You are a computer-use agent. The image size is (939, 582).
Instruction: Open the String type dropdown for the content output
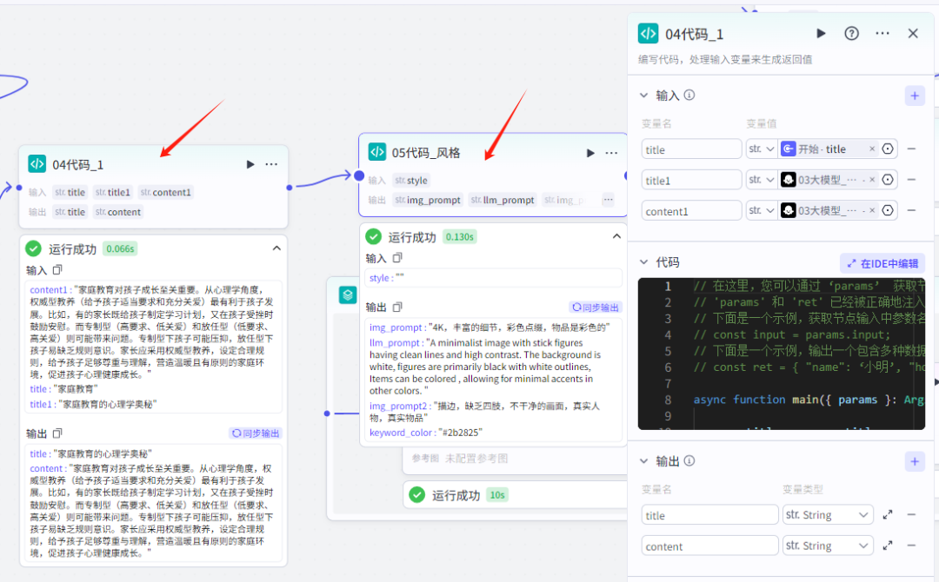[x=828, y=546]
